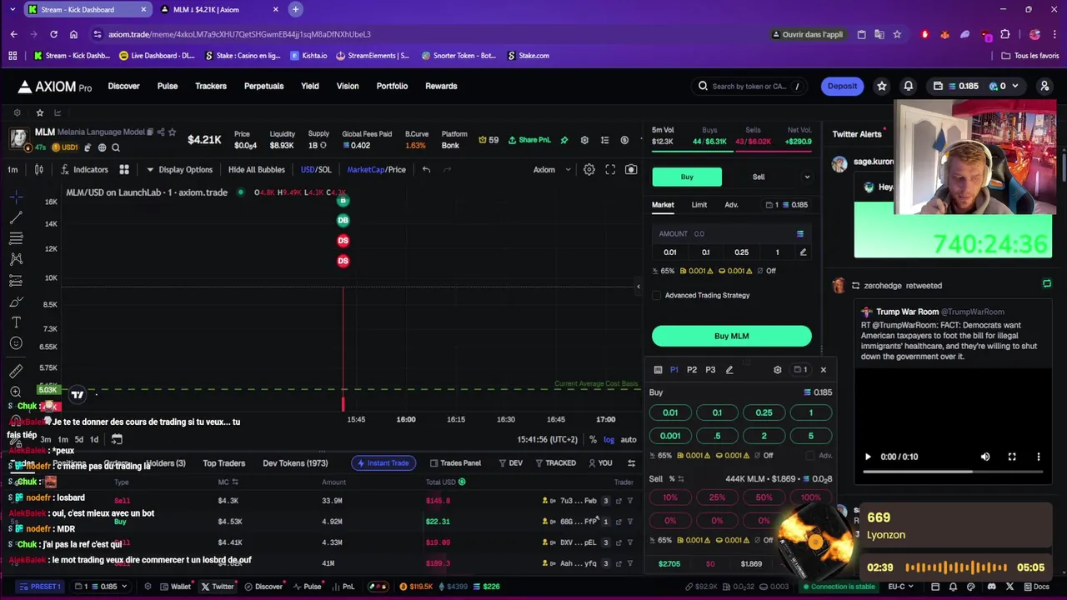
Task: Open chart layout grid icon
Action: pos(124,169)
